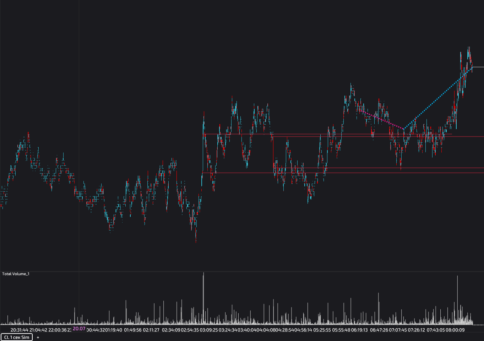Click the "Total Volume_1" indicator label

[x=16, y=274]
